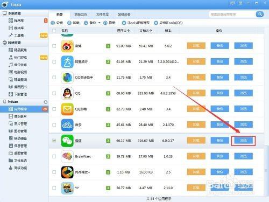Open 照片管理 photo management
This screenshot has height=202, width=269.
click(20, 124)
